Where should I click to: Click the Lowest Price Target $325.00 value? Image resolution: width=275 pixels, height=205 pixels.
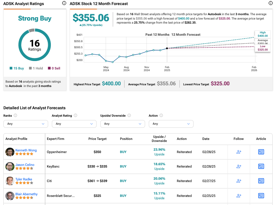(x=220, y=84)
